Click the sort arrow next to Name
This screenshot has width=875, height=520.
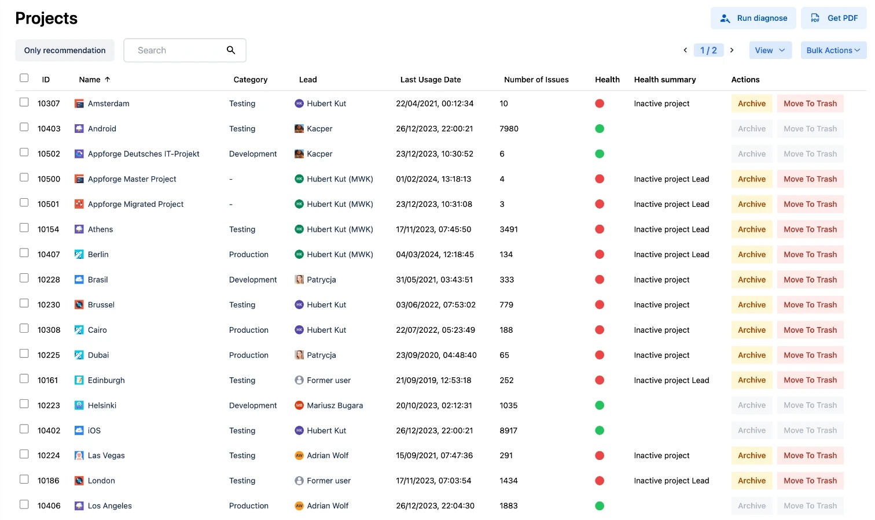(x=108, y=80)
